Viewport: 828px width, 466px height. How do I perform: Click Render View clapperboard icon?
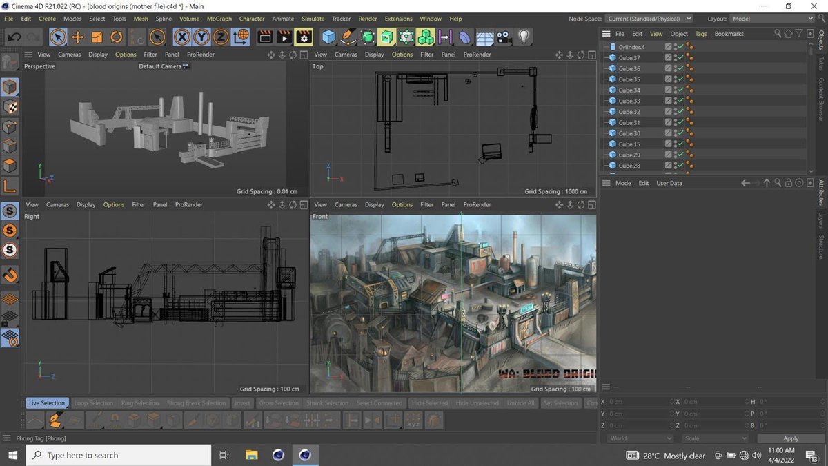(265, 37)
